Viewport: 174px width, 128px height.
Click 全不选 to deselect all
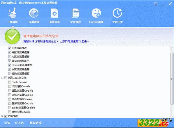(x=19, y=123)
